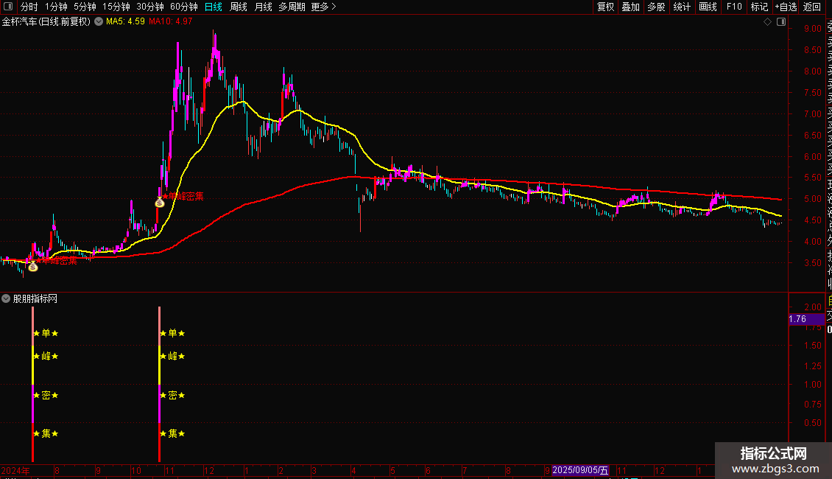The image size is (832, 479).
Task: Open the indicator dropdown beside 金杯汽车 title
Action: pyautogui.click(x=99, y=22)
